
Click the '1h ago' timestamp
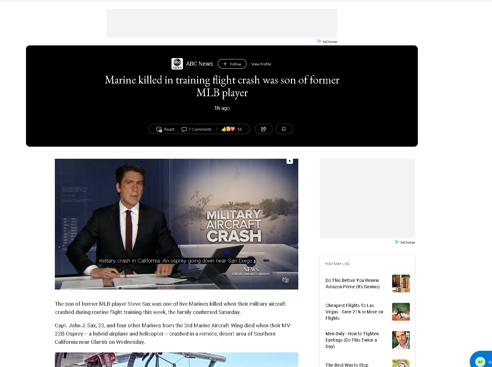(x=222, y=108)
